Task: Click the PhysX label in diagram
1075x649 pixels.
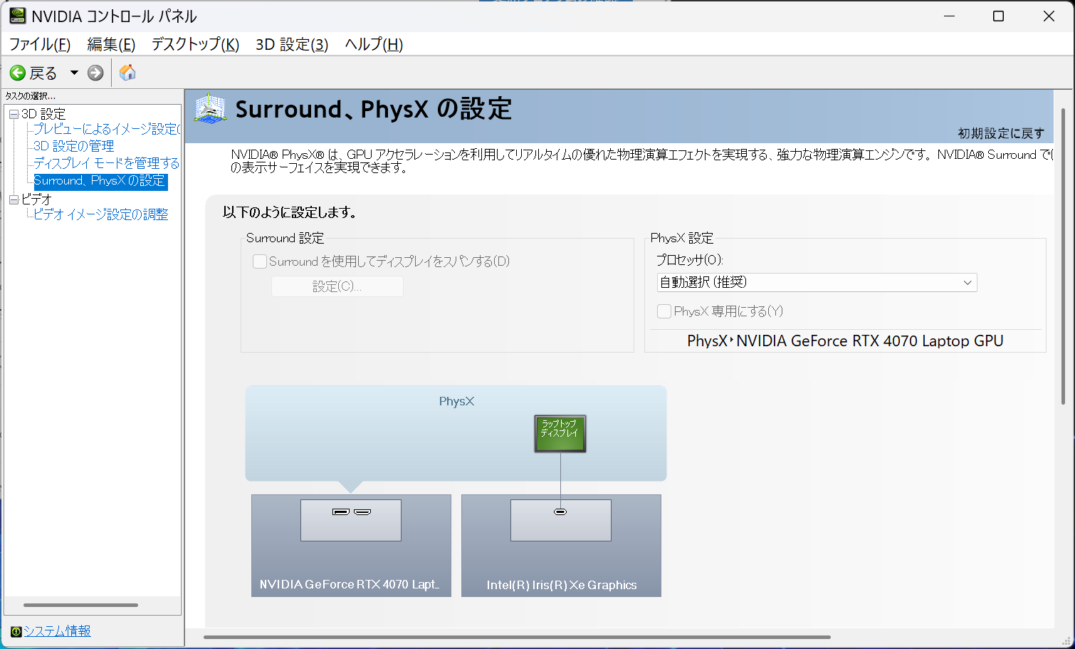Action: (x=456, y=401)
